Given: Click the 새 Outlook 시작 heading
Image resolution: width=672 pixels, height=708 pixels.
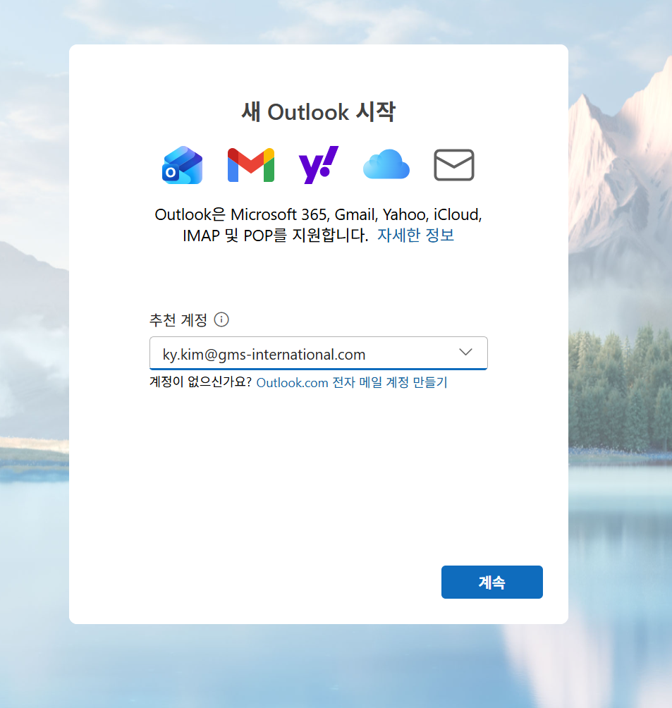Looking at the screenshot, I should tap(319, 111).
